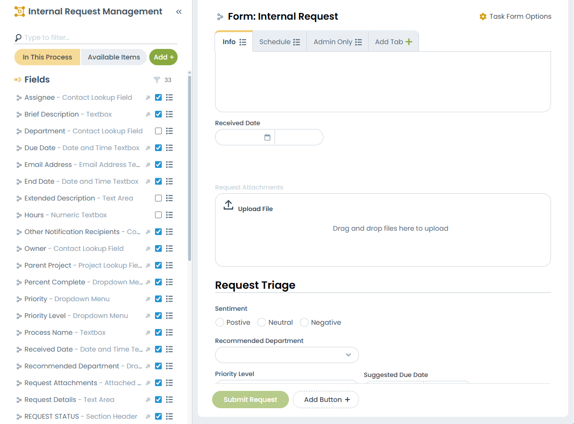Select the In This Process tab

click(47, 57)
